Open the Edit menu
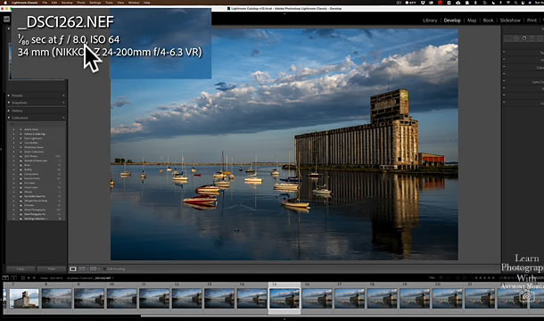Image resolution: width=544 pixels, height=321 pixels. (x=54, y=3)
